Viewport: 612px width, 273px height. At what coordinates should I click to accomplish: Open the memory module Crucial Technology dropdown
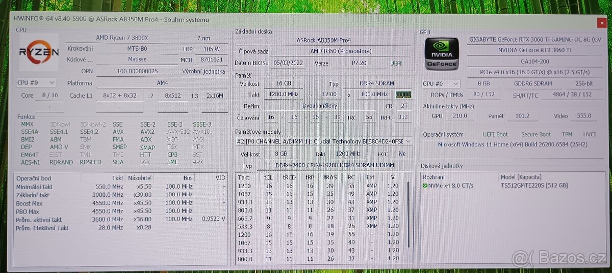[x=324, y=142]
